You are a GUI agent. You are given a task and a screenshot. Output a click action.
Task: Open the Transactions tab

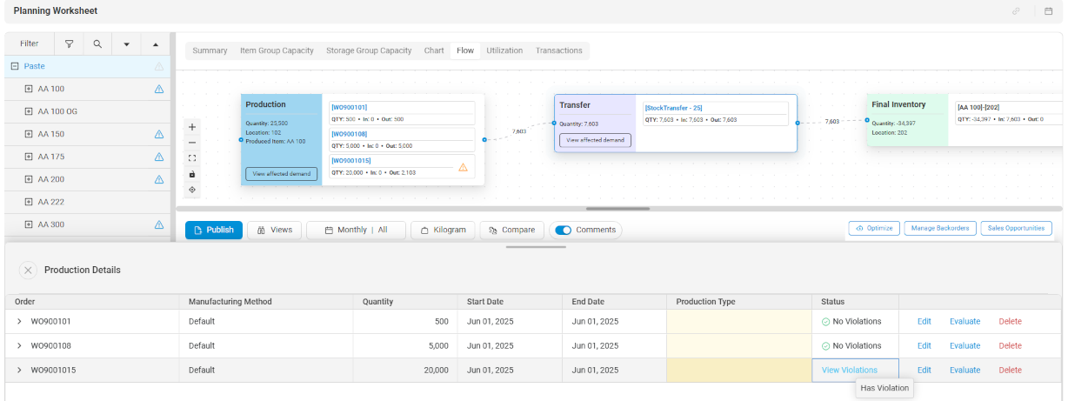(x=559, y=50)
